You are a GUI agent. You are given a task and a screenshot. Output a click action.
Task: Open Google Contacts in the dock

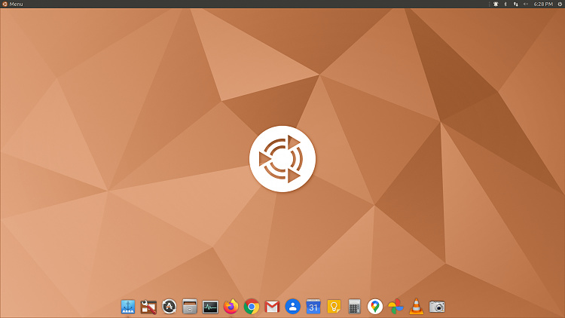[292, 307]
